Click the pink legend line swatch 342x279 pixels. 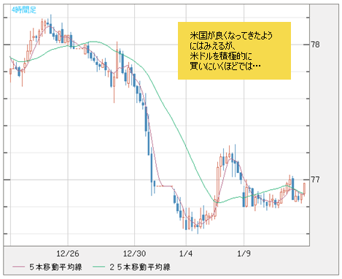coord(19,267)
